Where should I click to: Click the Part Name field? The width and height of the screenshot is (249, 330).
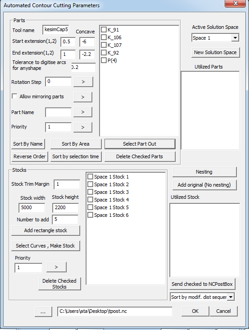click(x=59, y=112)
